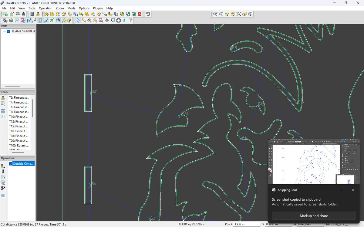Screen dimensions: 364x227
Task: Open the Tools menu
Action: (32, 8)
